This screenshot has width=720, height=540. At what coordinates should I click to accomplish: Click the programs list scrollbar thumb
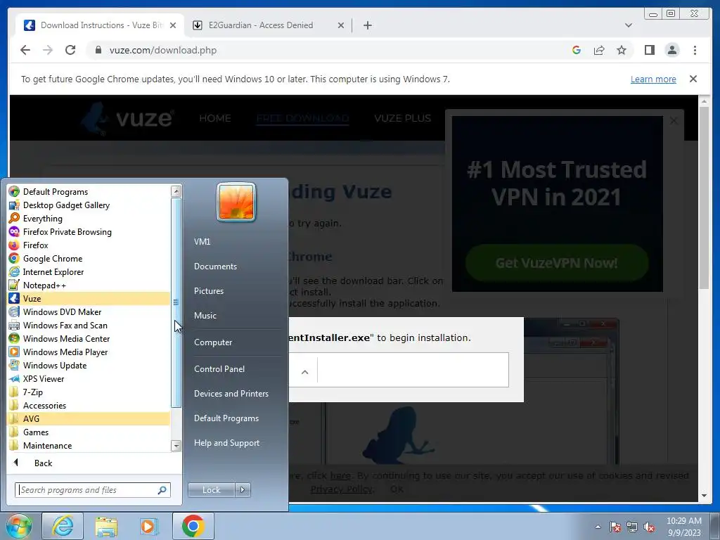click(x=176, y=302)
